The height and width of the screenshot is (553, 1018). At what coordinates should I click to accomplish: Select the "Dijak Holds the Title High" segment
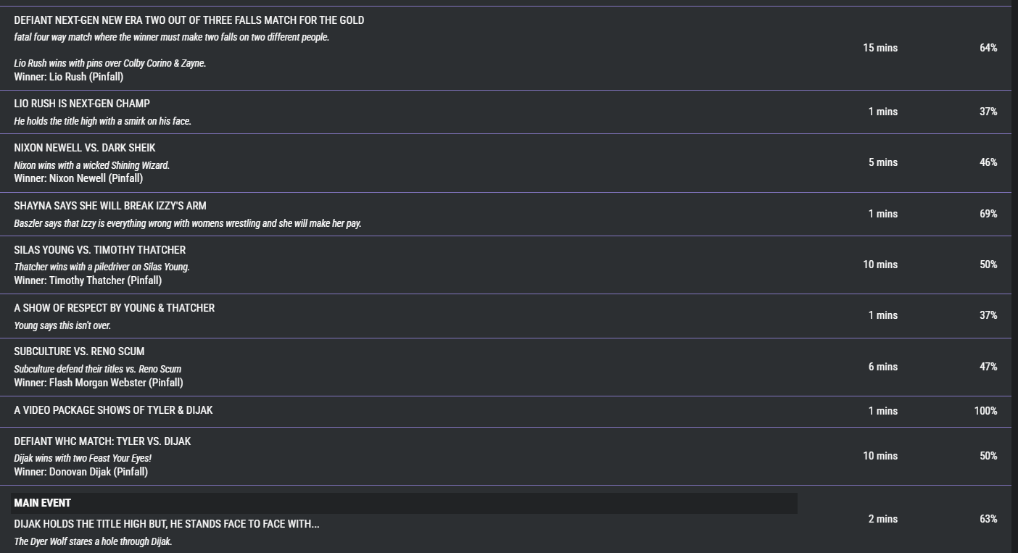tap(166, 524)
